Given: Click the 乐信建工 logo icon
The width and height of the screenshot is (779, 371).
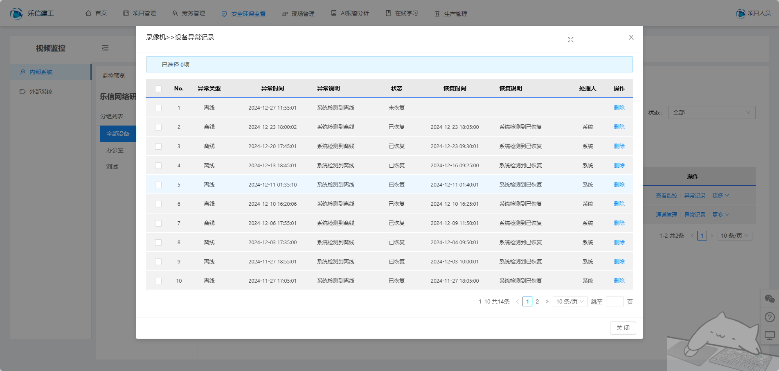Looking at the screenshot, I should [x=16, y=13].
